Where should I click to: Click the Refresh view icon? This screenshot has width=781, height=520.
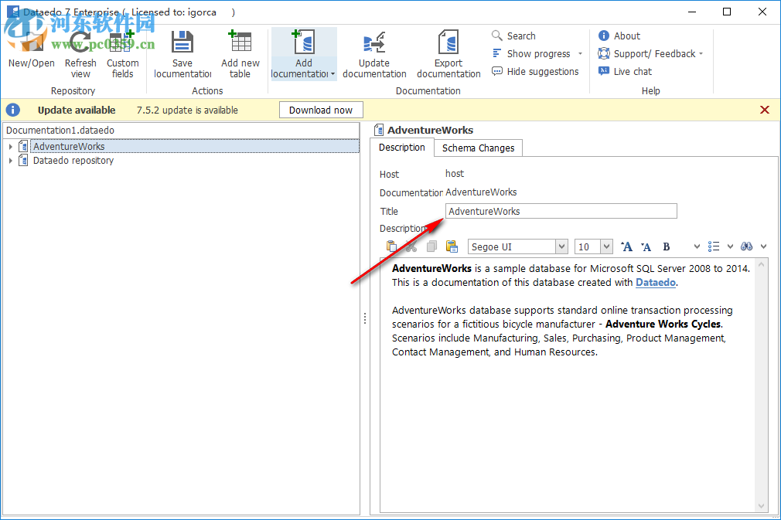80,43
